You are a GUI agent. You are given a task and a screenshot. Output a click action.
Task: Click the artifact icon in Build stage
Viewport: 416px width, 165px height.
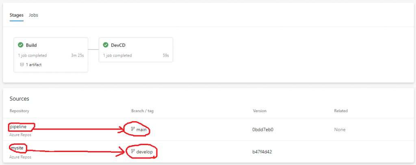22,65
